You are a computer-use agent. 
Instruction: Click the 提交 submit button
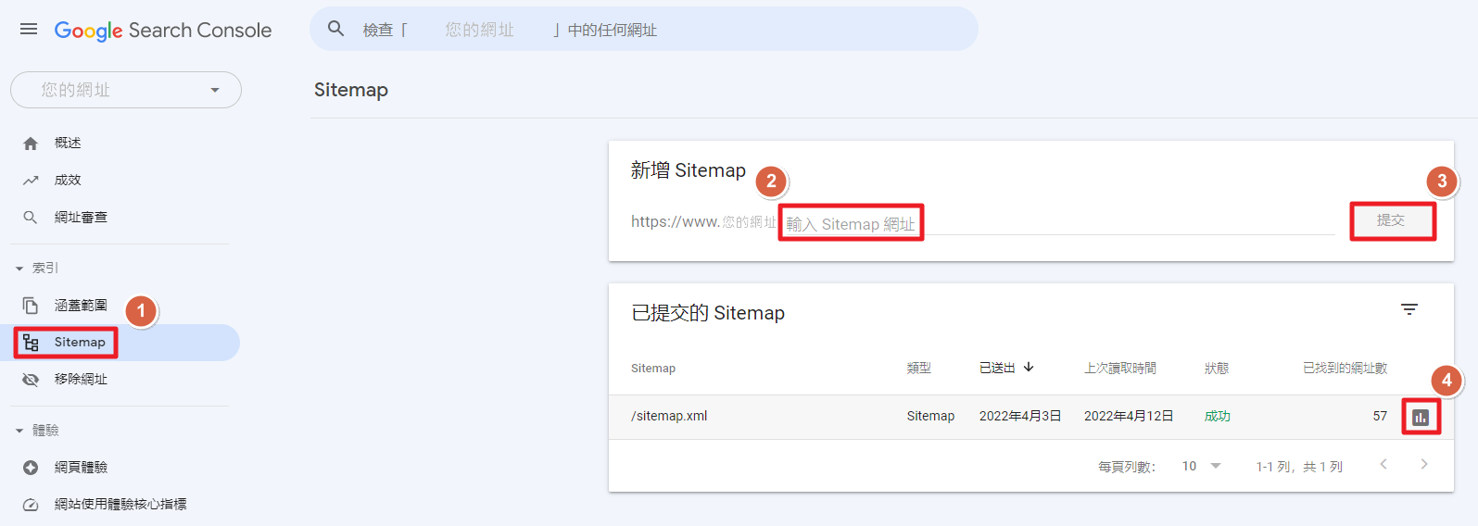(1391, 220)
